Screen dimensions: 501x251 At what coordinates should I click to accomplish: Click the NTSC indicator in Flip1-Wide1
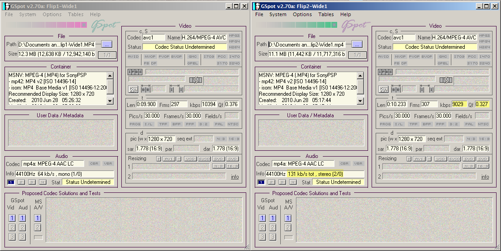point(233,124)
